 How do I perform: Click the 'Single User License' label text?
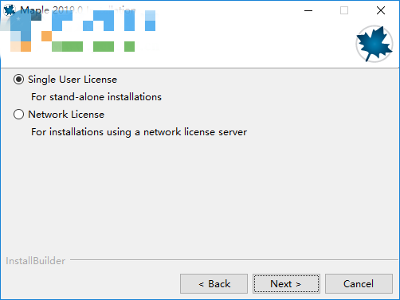pyautogui.click(x=73, y=80)
